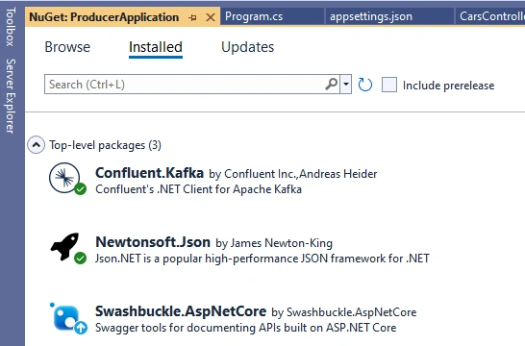Click the 'Top-level packages (3)' header text
Viewport: 525px width, 346px height.
click(x=105, y=145)
